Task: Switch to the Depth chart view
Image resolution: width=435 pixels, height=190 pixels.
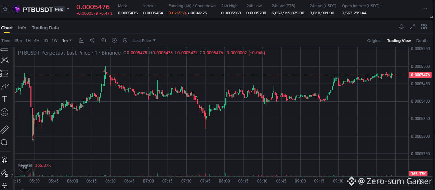Action: pyautogui.click(x=422, y=41)
